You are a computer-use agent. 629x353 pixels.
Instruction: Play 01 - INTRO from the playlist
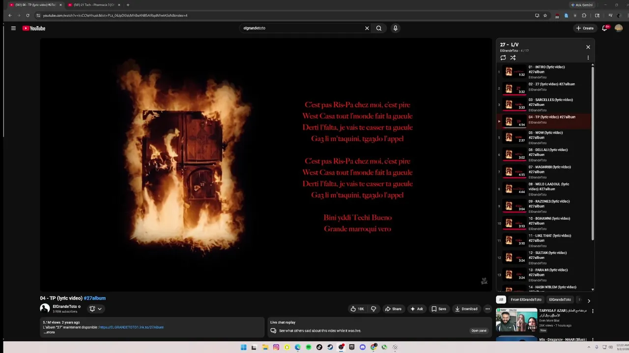coord(544,72)
